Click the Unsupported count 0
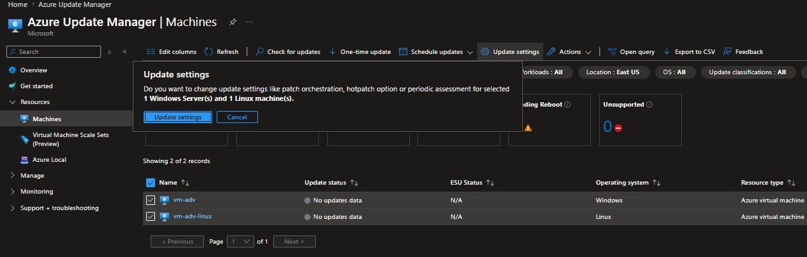The width and height of the screenshot is (807, 257). tap(607, 126)
